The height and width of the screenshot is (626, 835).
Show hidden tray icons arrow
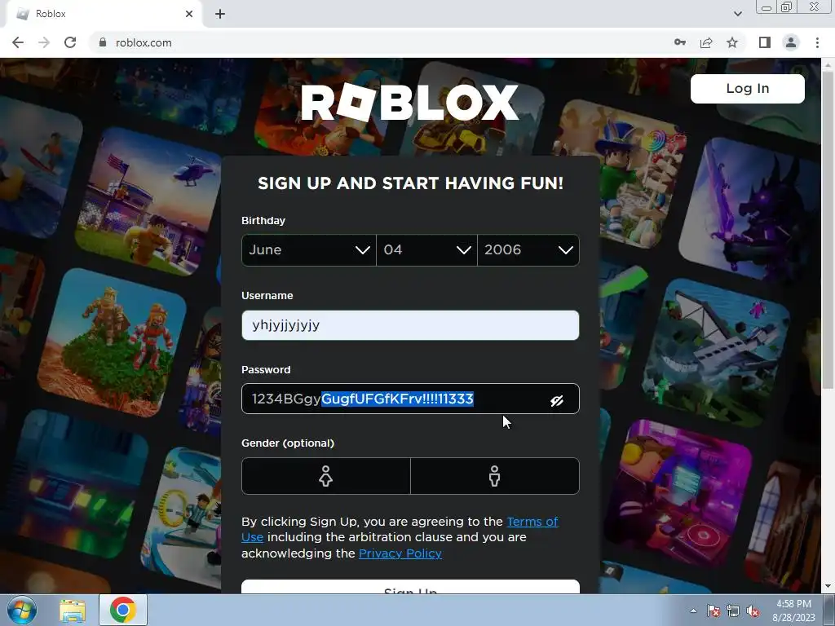tap(693, 611)
